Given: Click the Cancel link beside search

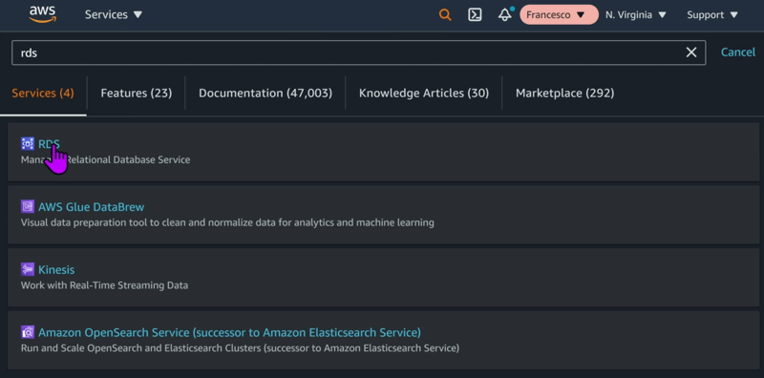Looking at the screenshot, I should point(738,52).
